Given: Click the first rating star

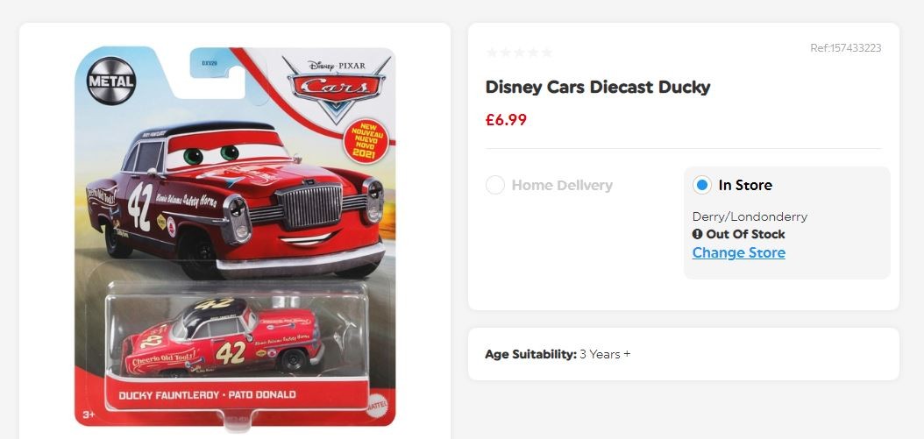Looking at the screenshot, I should coord(492,53).
